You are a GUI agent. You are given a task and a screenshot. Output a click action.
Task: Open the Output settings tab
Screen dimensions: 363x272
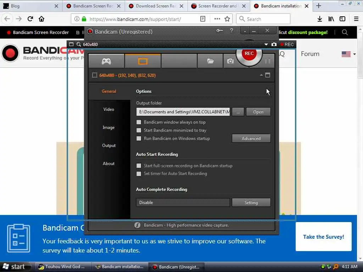[109, 146]
